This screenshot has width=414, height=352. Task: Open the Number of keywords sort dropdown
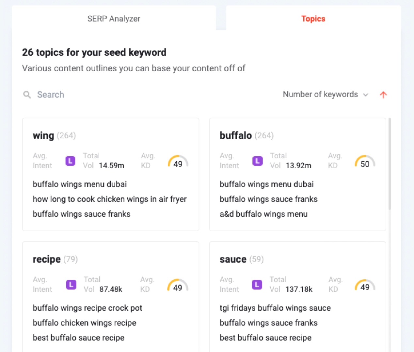[326, 95]
